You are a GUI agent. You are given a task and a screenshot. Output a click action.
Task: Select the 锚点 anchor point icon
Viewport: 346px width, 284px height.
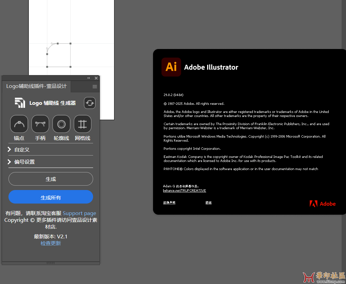(x=19, y=124)
